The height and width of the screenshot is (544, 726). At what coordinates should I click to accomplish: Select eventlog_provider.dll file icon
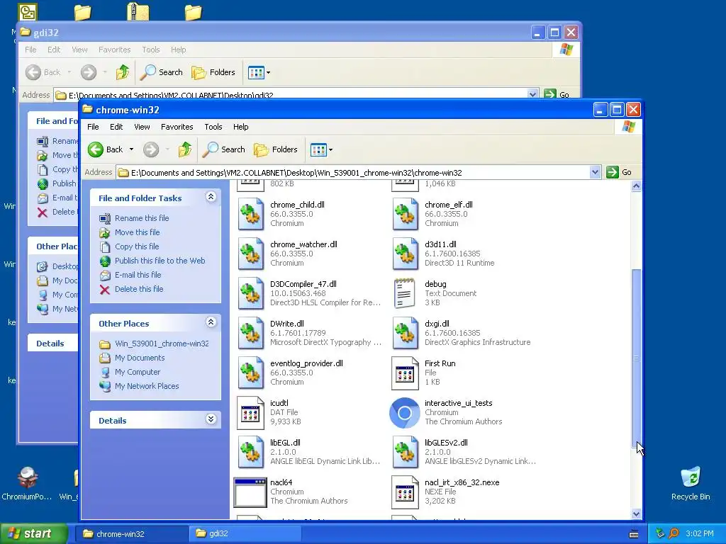(x=251, y=373)
